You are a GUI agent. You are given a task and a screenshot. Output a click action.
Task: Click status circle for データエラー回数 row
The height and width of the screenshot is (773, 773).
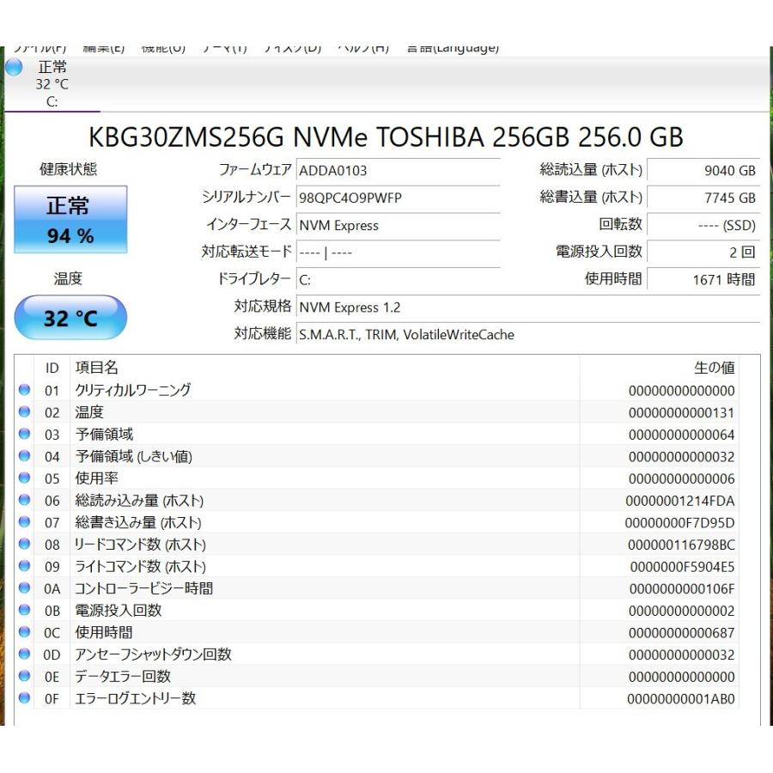pyautogui.click(x=24, y=676)
